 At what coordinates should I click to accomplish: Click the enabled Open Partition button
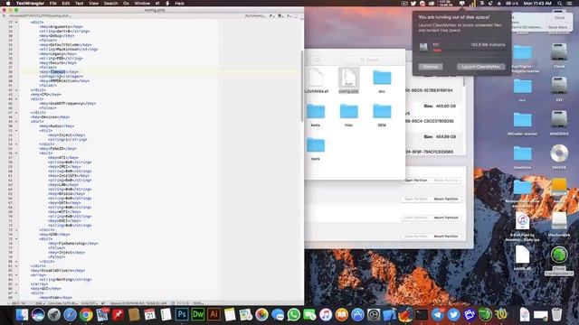coord(416,181)
